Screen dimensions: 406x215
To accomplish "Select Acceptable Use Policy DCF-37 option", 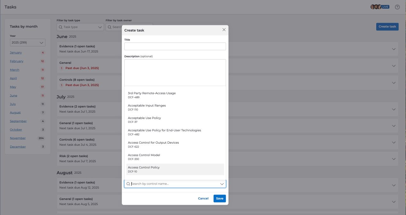I will [175, 120].
